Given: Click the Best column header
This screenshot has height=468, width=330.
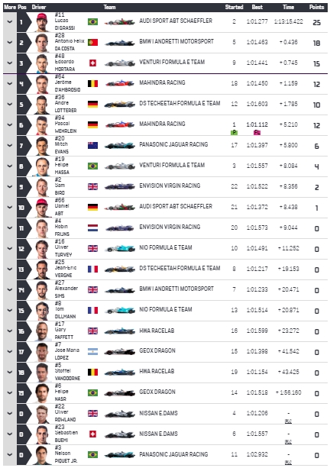Looking at the screenshot, I should pyautogui.click(x=257, y=7).
